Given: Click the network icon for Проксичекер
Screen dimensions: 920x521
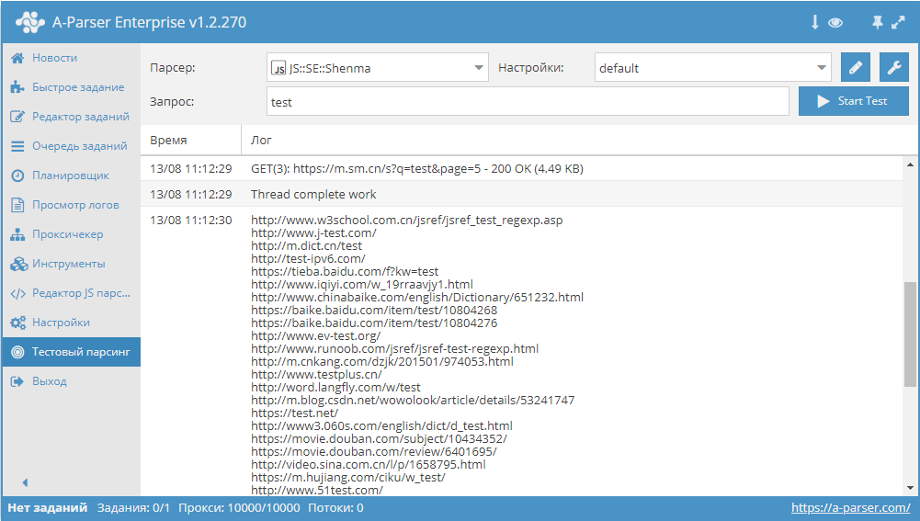Looking at the screenshot, I should pos(17,234).
